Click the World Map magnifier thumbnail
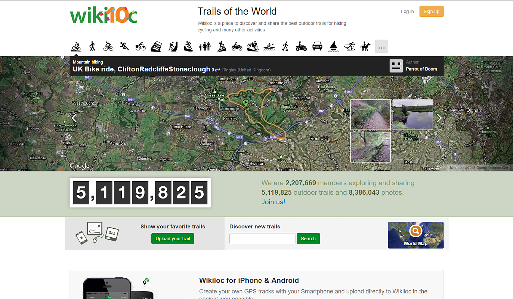 pos(415,235)
